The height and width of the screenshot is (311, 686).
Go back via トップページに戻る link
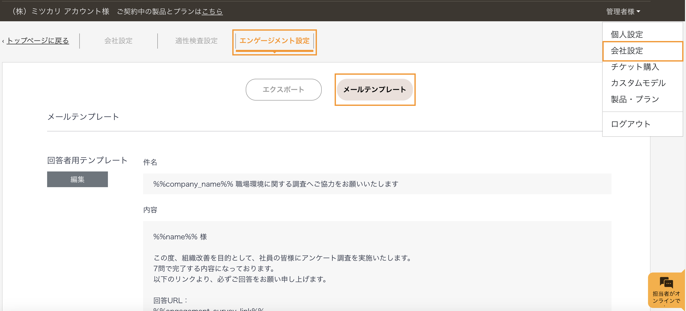(37, 41)
